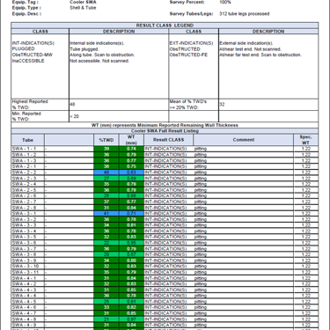The image size is (330, 330).
Task: Select tube cell 'SWA - 3 - 2'
Action: [28, 219]
